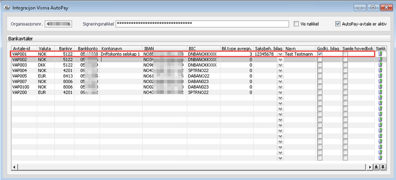Image resolution: width=396 pixels, height=180 pixels.
Task: Click the left arrow of the horizontal scrollbar
Action: point(14,167)
